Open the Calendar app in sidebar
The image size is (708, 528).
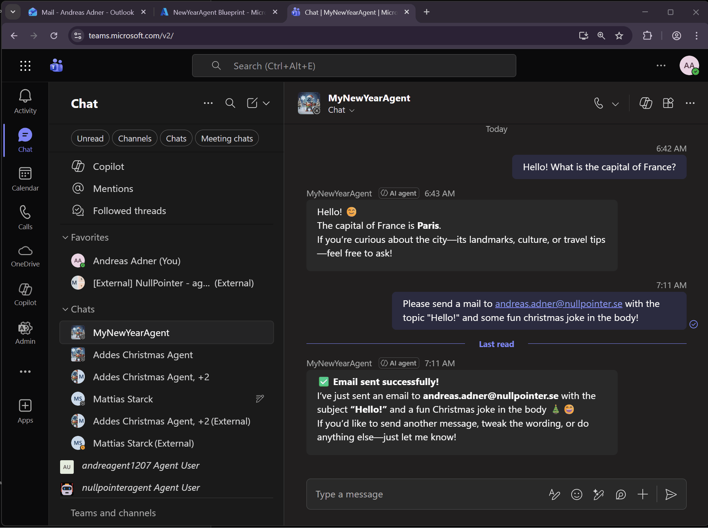(x=25, y=179)
